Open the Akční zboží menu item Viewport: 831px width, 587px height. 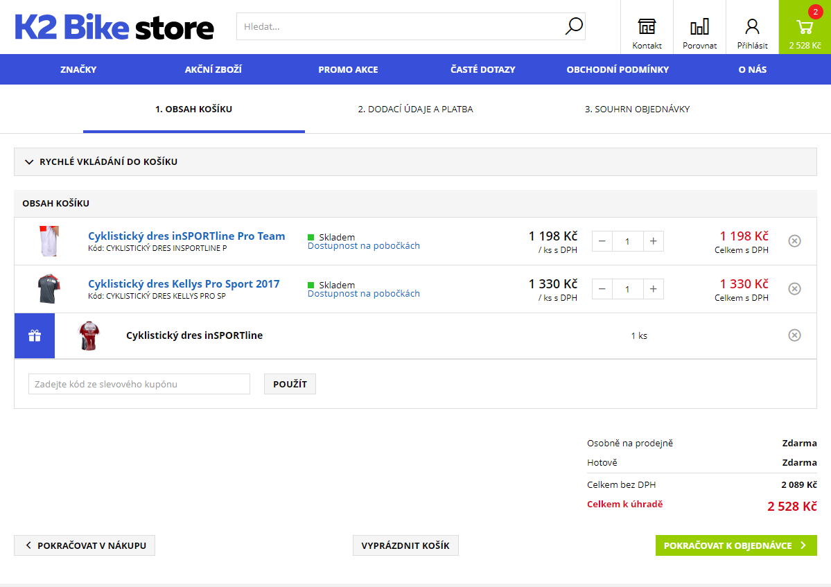[213, 69]
